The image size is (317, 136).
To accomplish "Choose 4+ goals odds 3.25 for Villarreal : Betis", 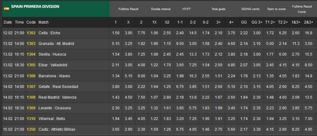I will (231, 119).
